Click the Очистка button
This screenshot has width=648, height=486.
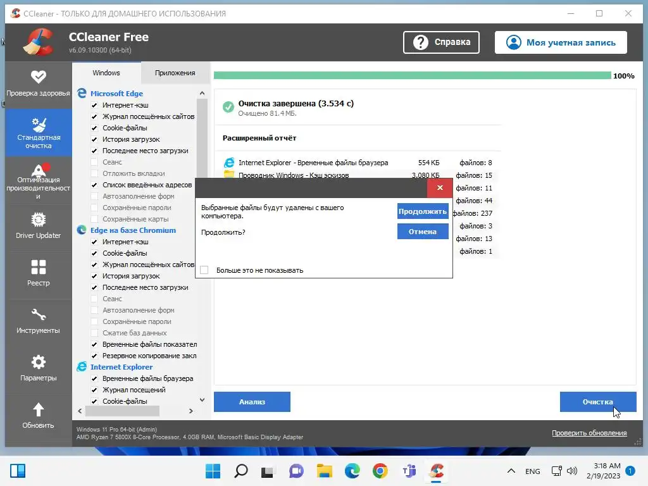pyautogui.click(x=598, y=402)
